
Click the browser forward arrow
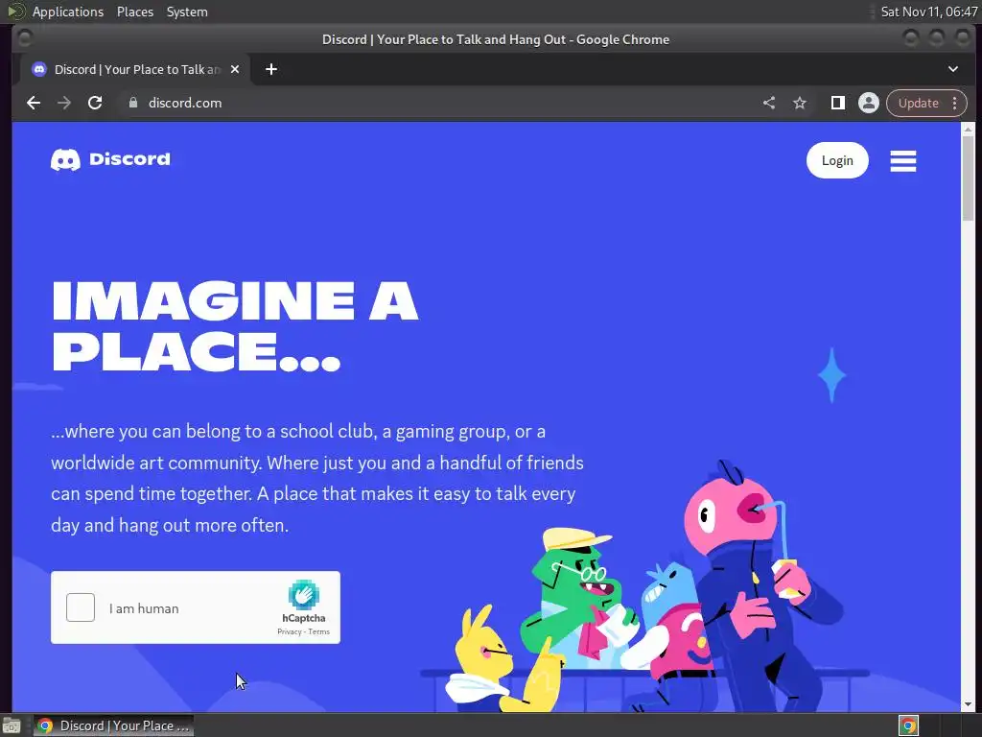[x=64, y=103]
